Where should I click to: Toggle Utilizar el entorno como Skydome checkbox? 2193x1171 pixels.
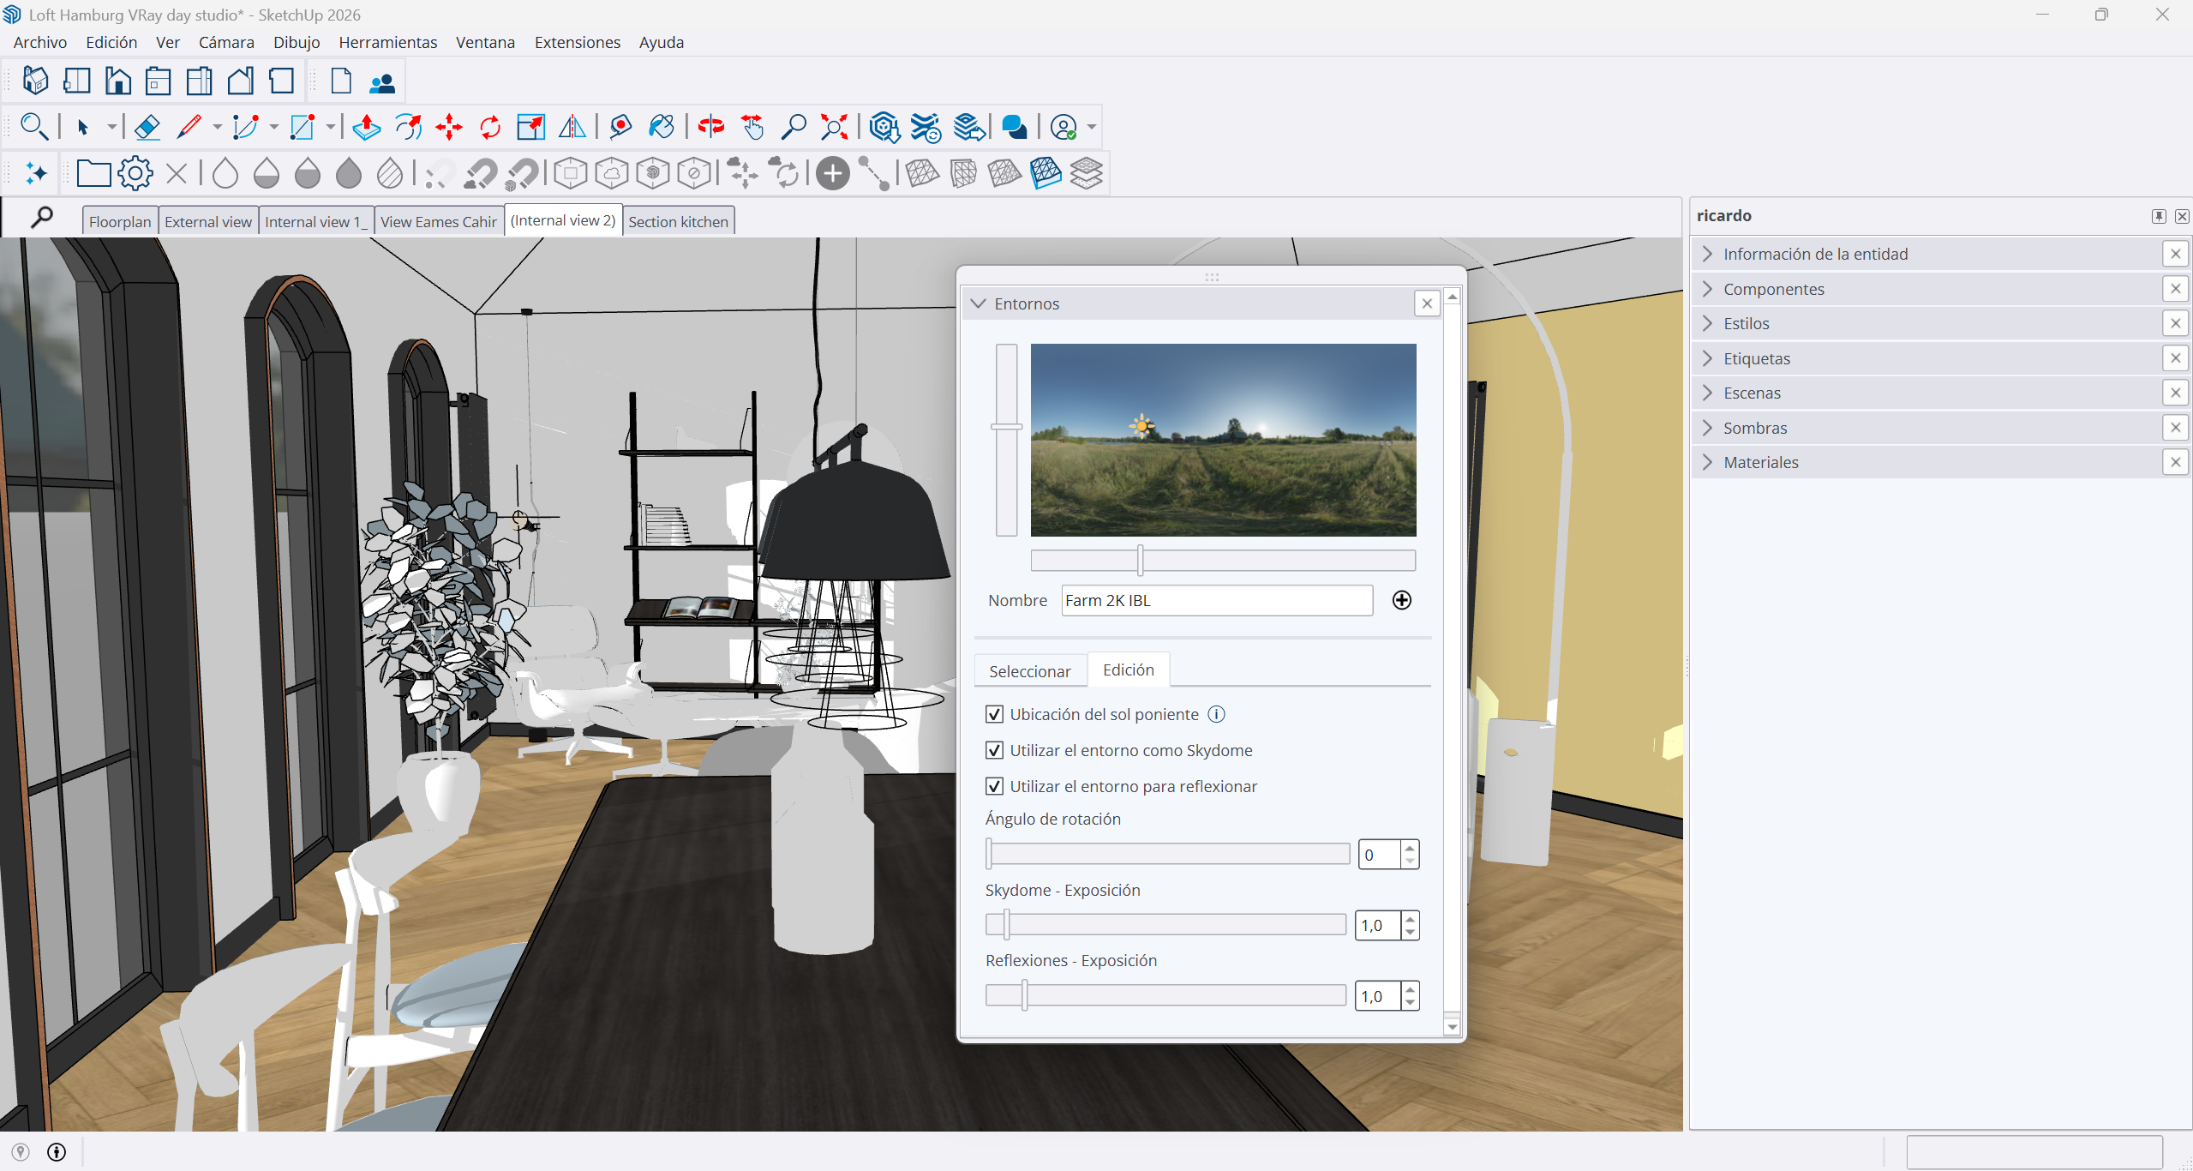pyautogui.click(x=995, y=750)
